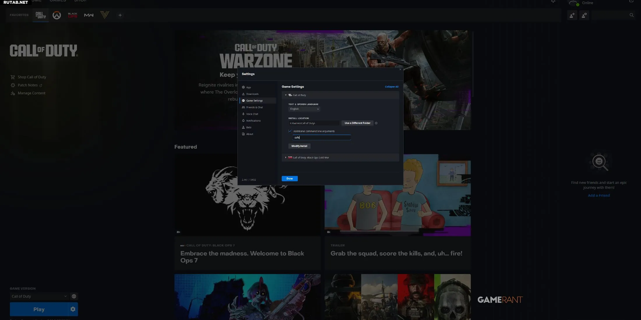Click the Online status text

click(587, 3)
